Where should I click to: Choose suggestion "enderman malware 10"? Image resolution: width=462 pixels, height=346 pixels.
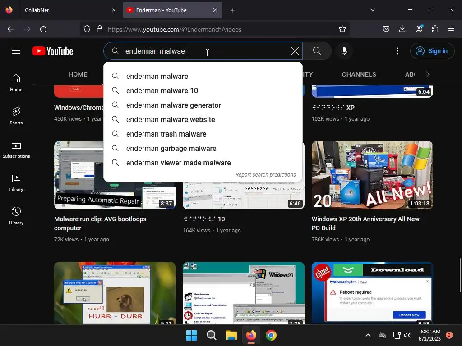click(x=203, y=91)
